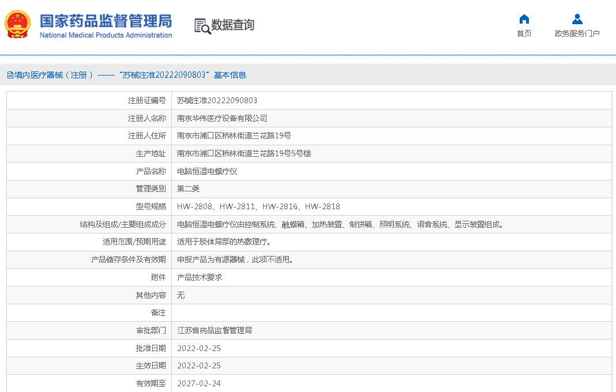
Task: Click approval department 江苏省药品监督管理局
Action: (215, 330)
